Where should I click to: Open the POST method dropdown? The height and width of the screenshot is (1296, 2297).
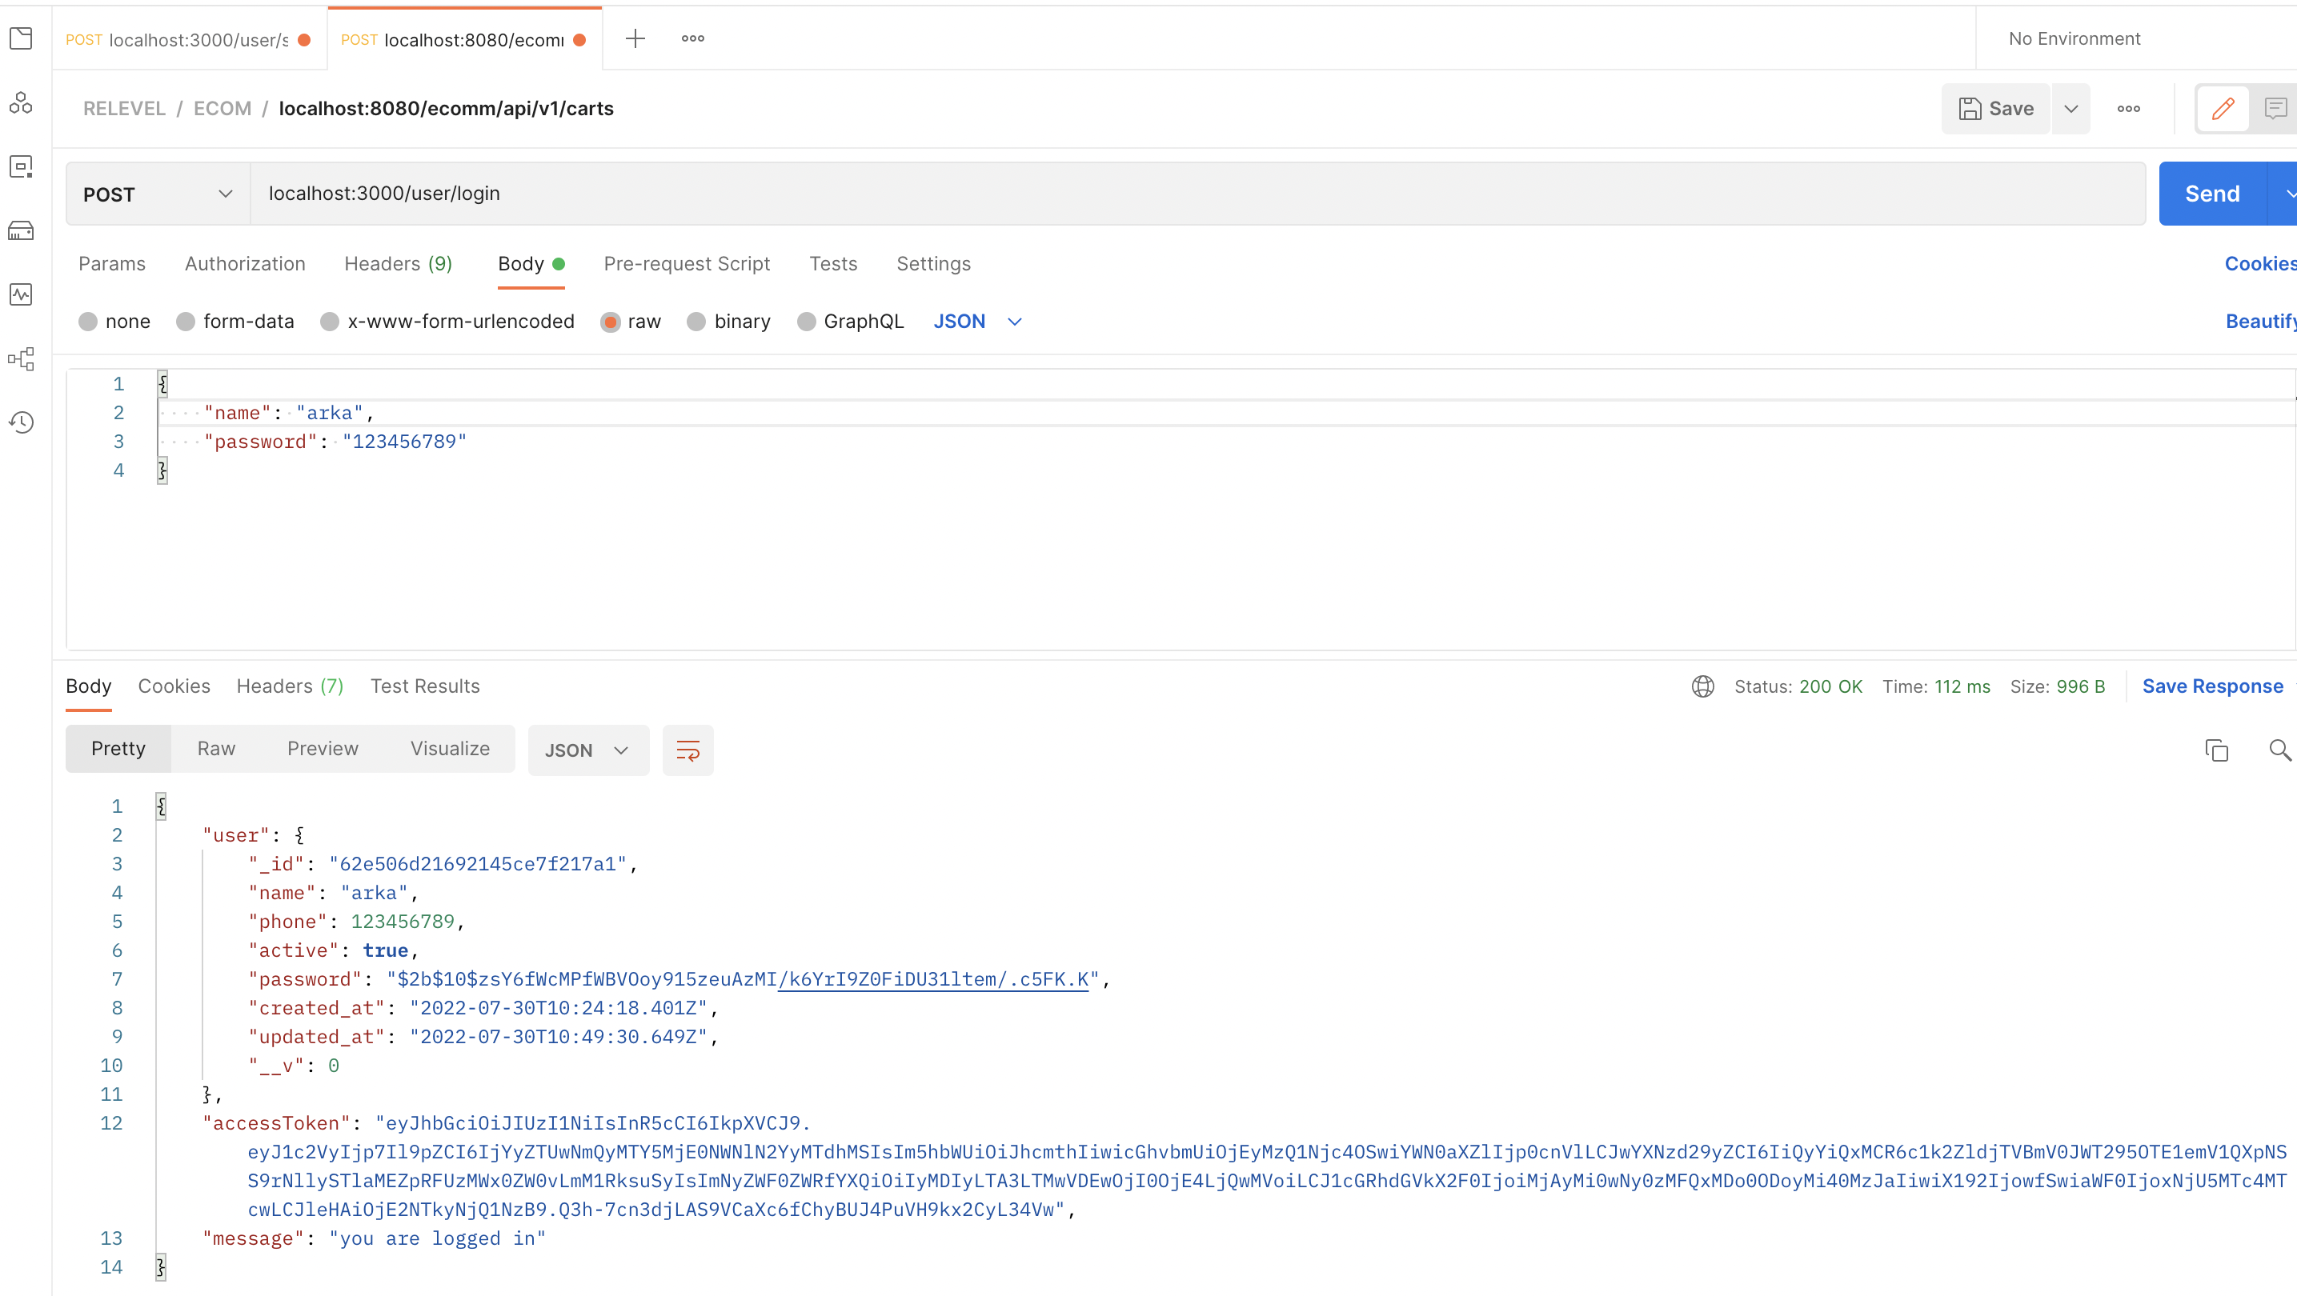tap(158, 194)
